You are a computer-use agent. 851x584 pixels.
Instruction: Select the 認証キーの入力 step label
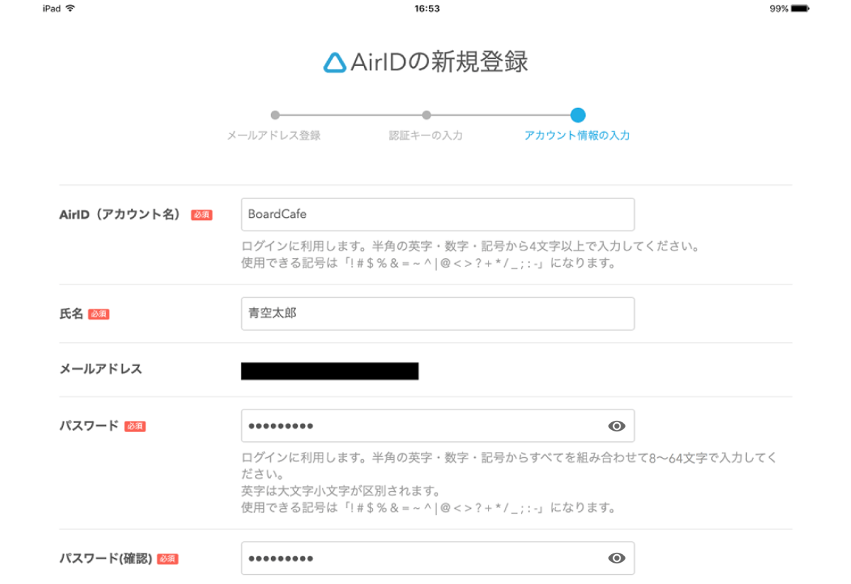point(425,136)
